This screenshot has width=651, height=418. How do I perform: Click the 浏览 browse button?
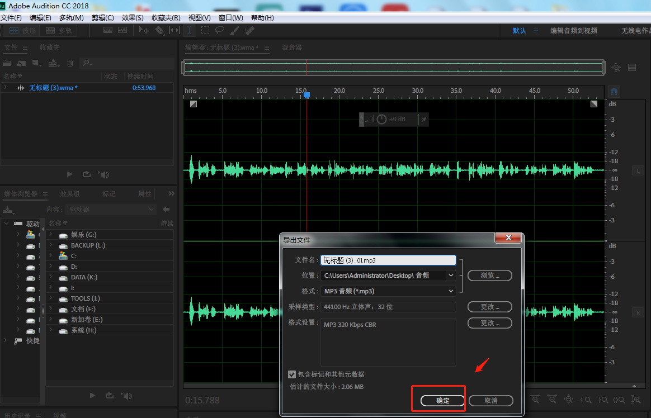(490, 275)
